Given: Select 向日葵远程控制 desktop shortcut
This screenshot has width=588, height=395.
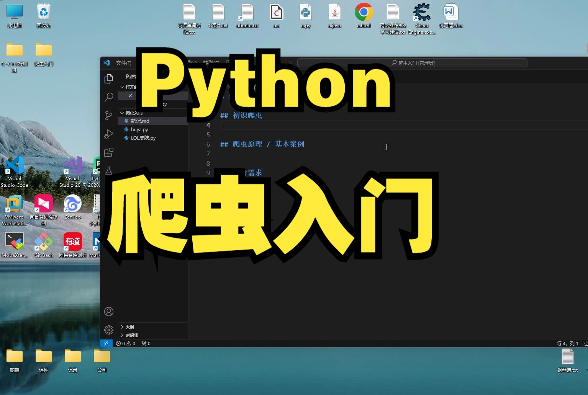Looking at the screenshot, I should click(44, 211).
